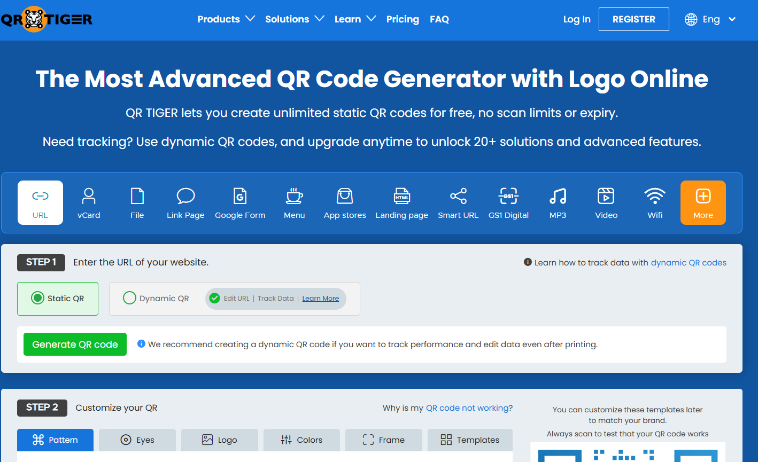Choose the MP3 music note icon
758x462 pixels.
click(x=558, y=197)
